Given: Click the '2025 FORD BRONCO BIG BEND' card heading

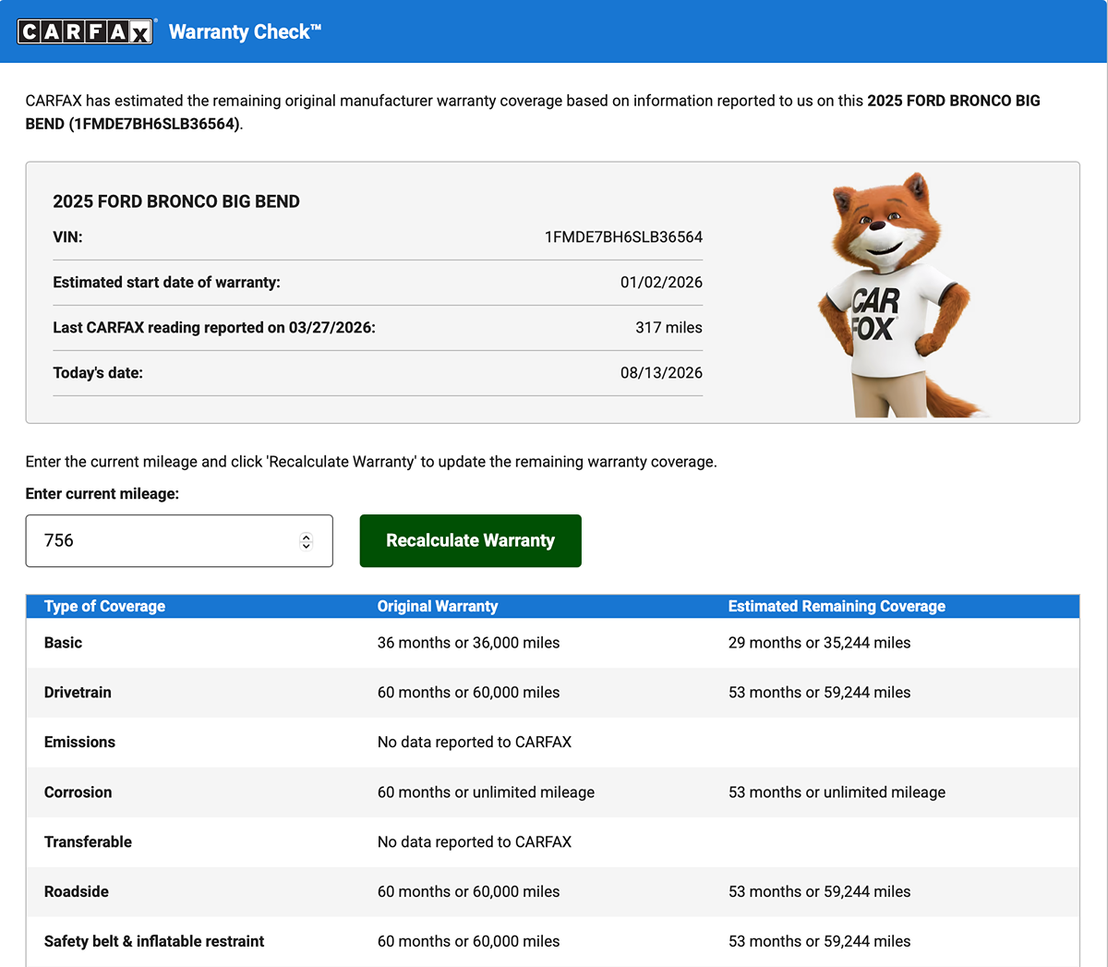Looking at the screenshot, I should point(176,201).
